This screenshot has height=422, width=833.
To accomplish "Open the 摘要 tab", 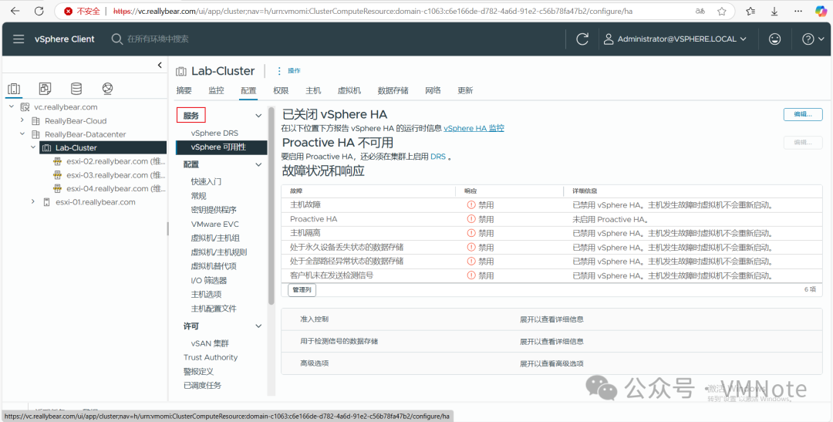I will tap(184, 90).
